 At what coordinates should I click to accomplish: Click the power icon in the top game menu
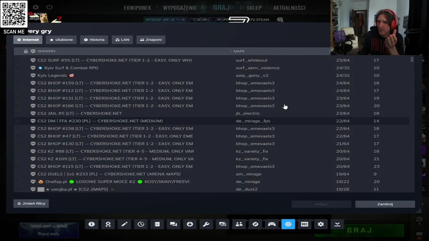coord(49,7)
